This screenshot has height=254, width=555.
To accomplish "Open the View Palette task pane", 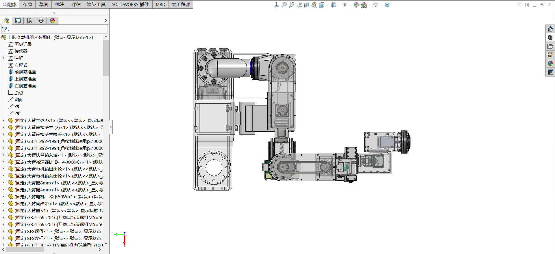I will coord(550,55).
